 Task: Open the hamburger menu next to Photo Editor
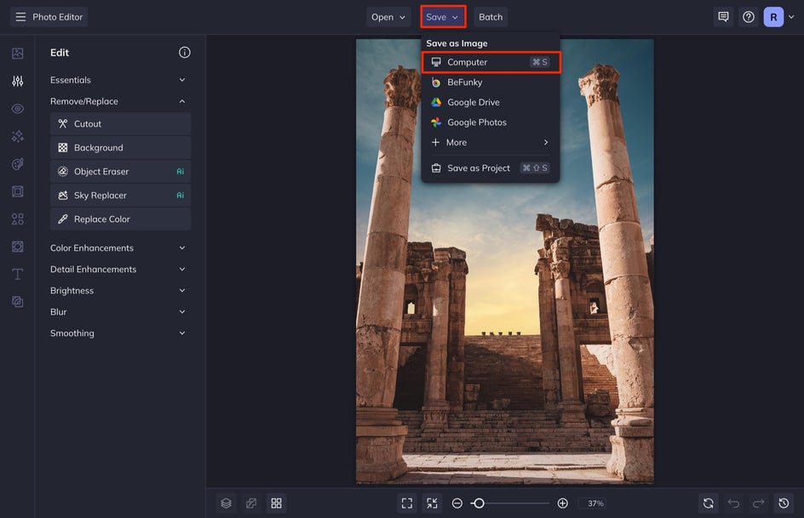point(20,17)
